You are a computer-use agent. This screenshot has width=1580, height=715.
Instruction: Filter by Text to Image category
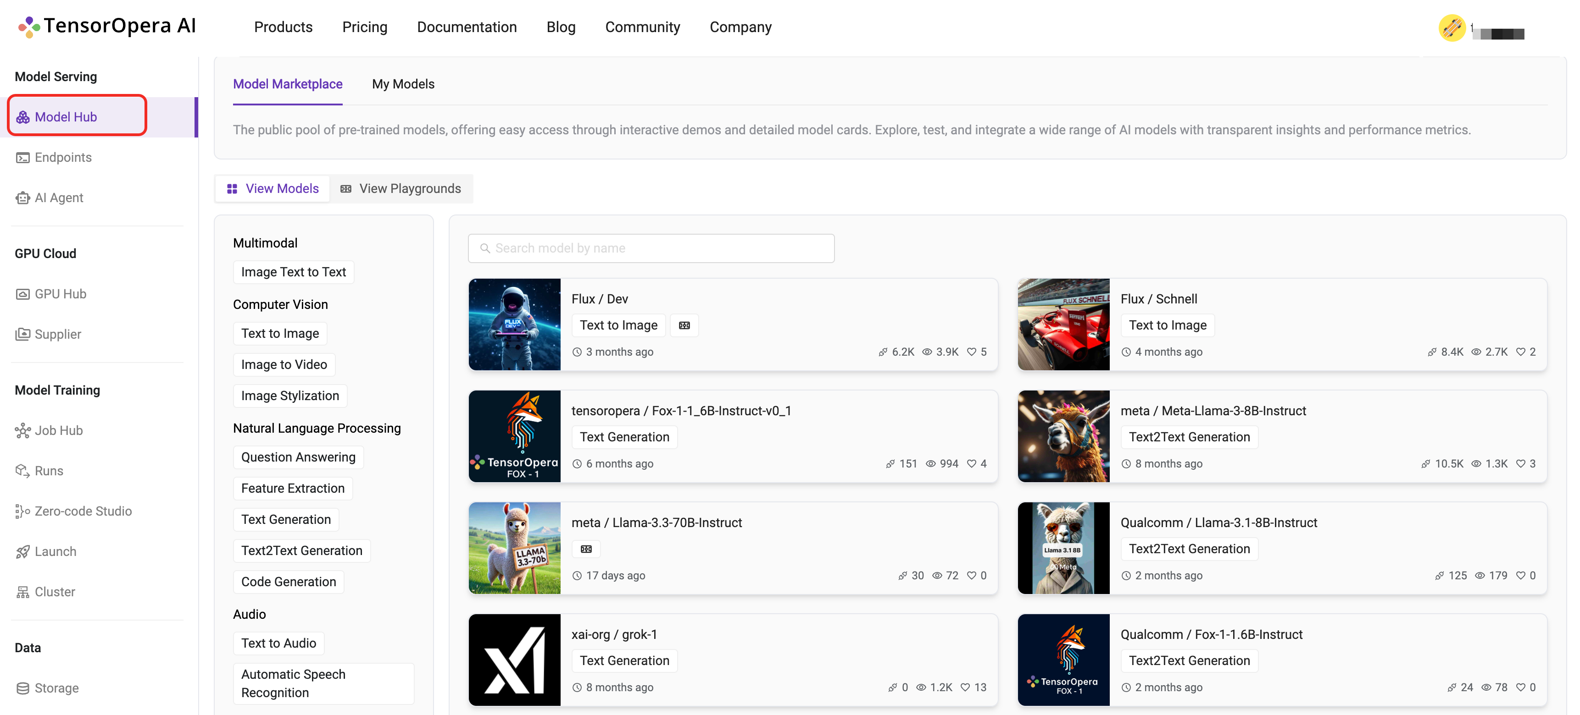point(280,333)
